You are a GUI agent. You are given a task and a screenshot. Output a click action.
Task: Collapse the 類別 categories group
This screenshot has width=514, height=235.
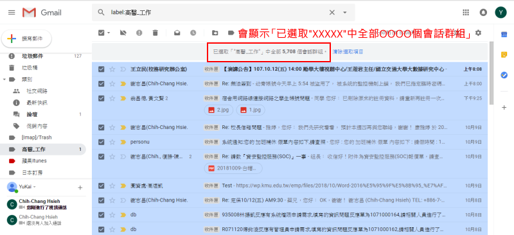pos(4,80)
